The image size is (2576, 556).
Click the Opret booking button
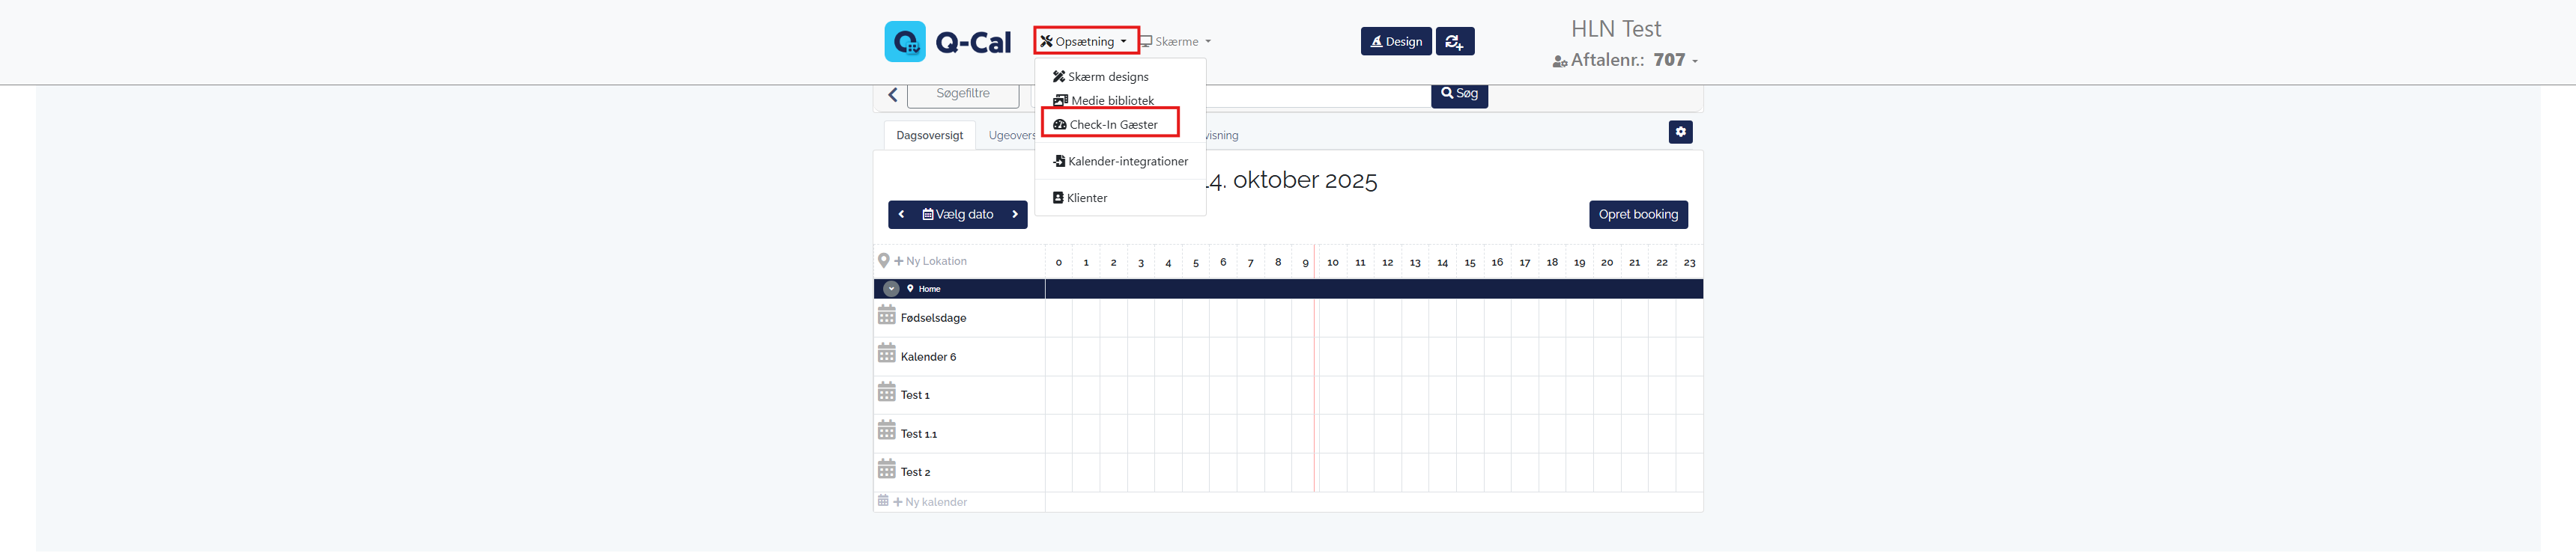click(1637, 215)
